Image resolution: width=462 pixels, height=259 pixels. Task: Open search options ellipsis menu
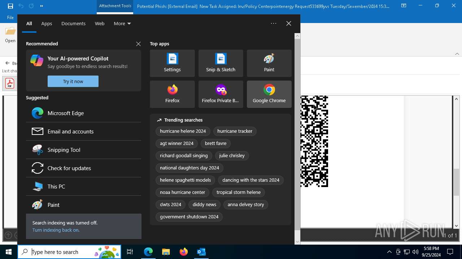pos(274,23)
